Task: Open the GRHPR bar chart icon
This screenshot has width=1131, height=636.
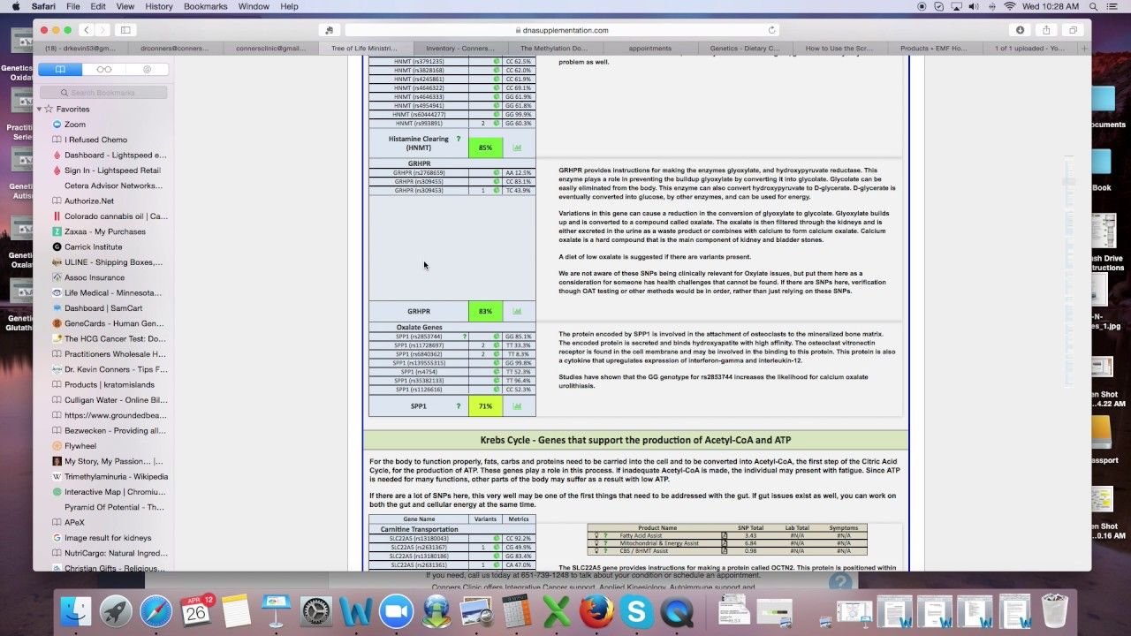Action: click(517, 311)
